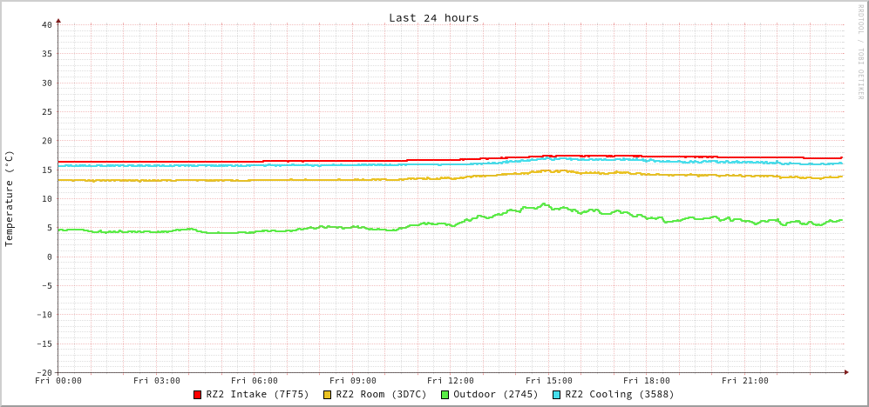The width and height of the screenshot is (869, 407).
Task: Click the "Last 24 hours" graph title
Action: [433, 17]
